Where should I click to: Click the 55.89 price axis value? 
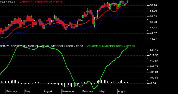[x=153, y=11]
